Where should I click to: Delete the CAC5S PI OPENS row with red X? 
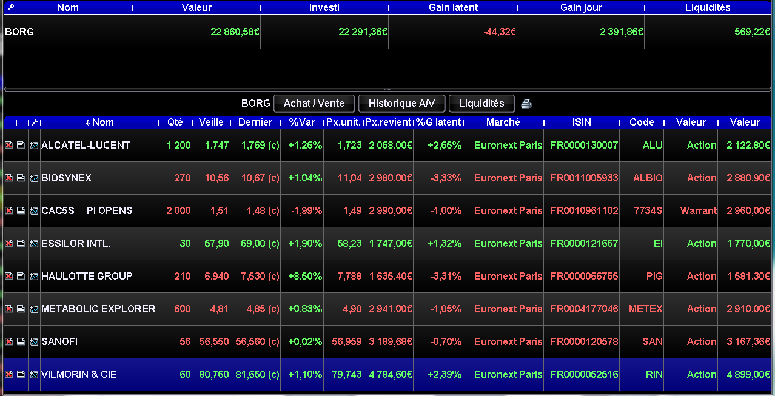(9, 211)
